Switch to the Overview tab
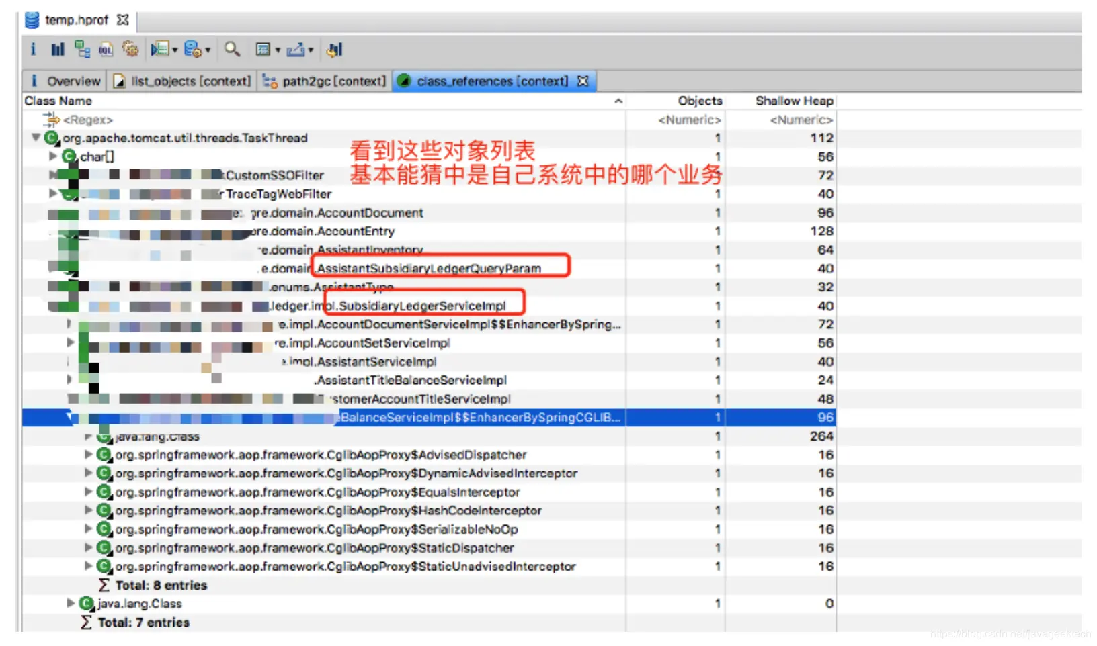 point(65,81)
